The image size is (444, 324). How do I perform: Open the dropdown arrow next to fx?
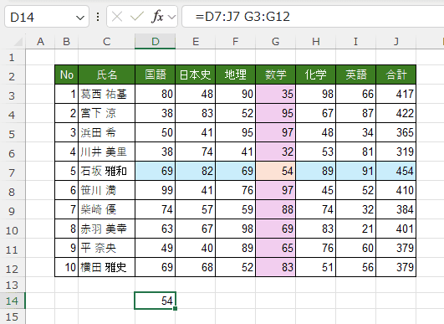(x=171, y=18)
